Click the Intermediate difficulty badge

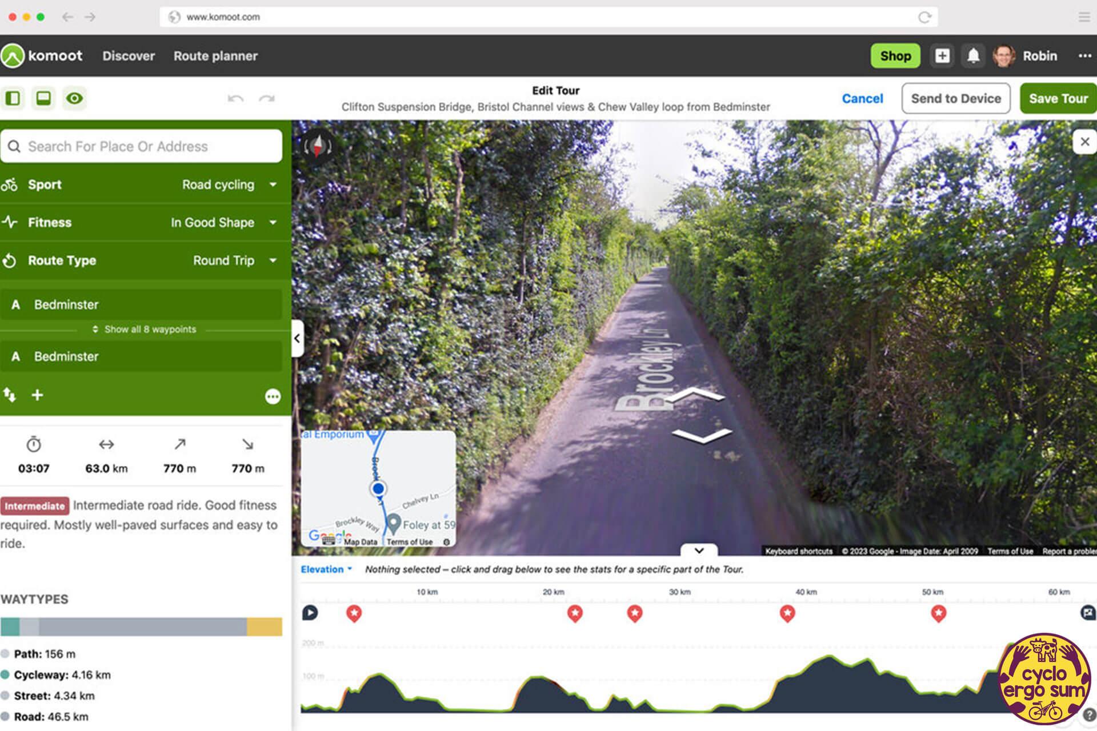pos(35,506)
